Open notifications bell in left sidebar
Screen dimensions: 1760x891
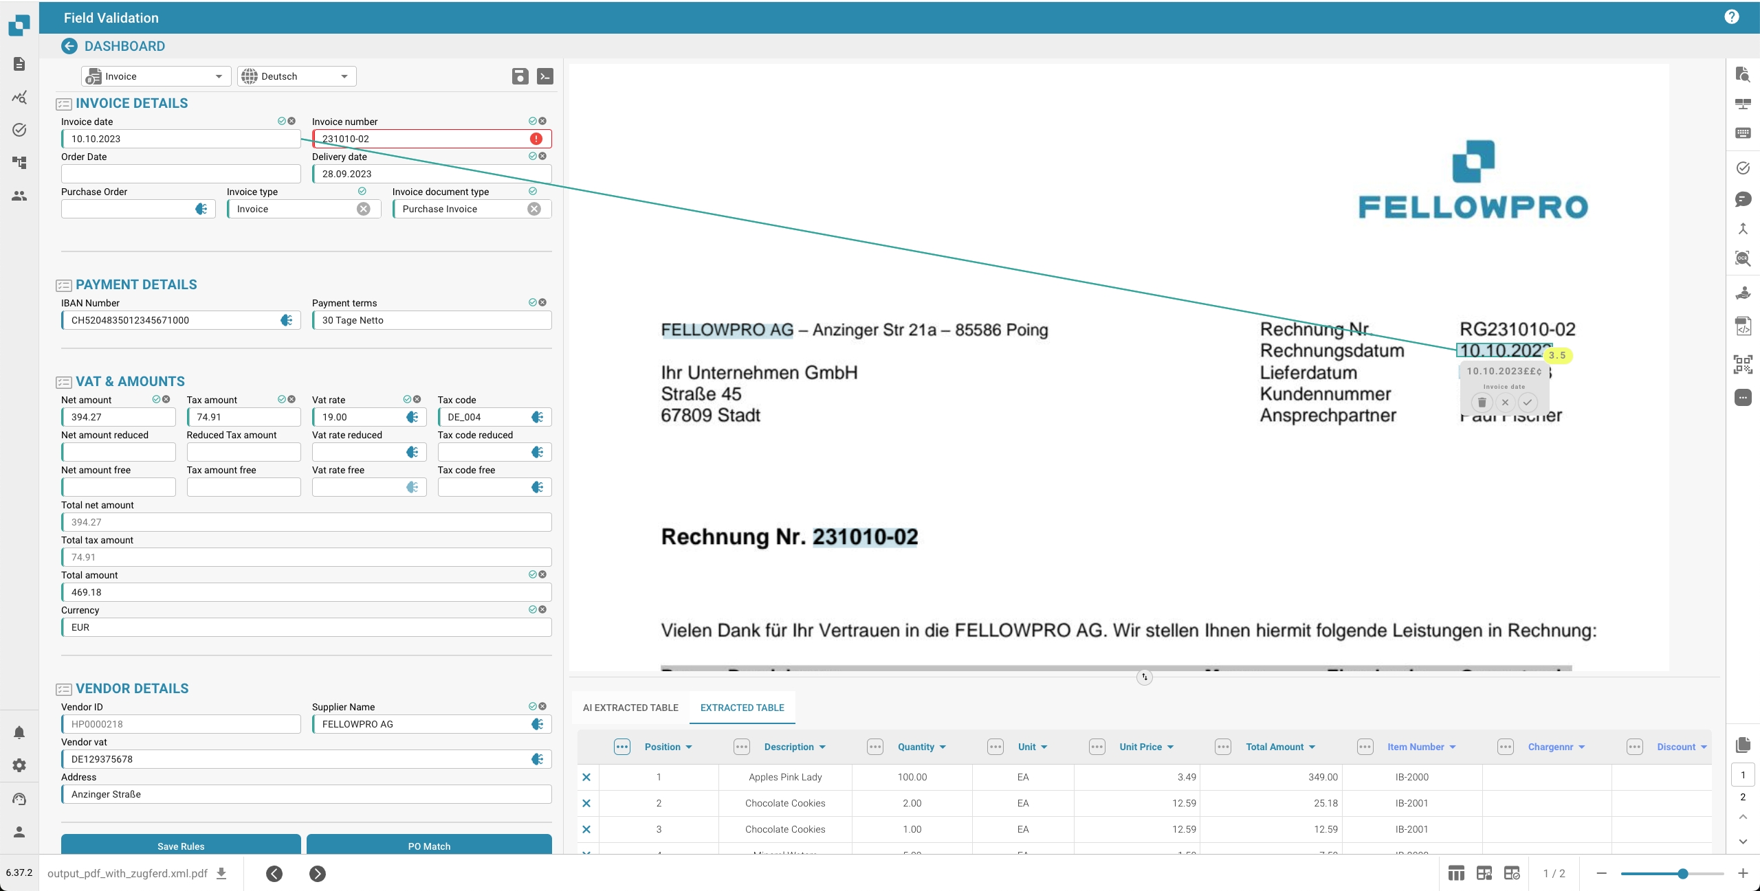19,732
